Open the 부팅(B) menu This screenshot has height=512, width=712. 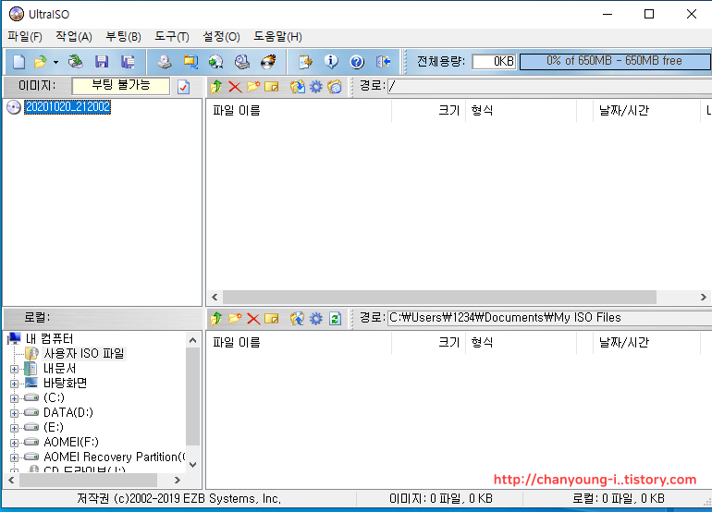pyautogui.click(x=123, y=36)
